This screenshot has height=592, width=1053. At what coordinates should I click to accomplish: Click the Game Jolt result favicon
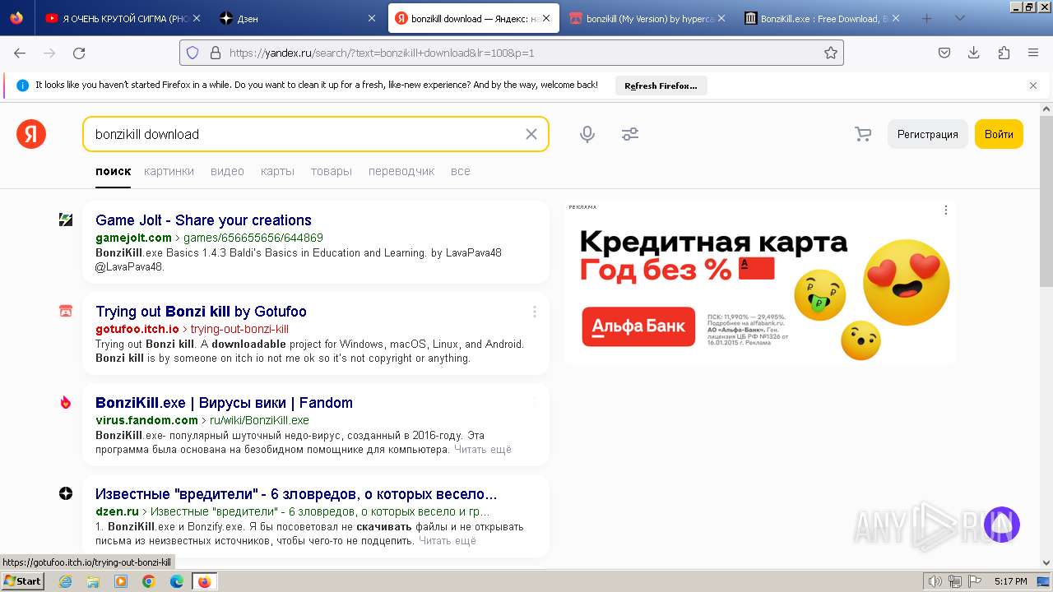(x=66, y=220)
